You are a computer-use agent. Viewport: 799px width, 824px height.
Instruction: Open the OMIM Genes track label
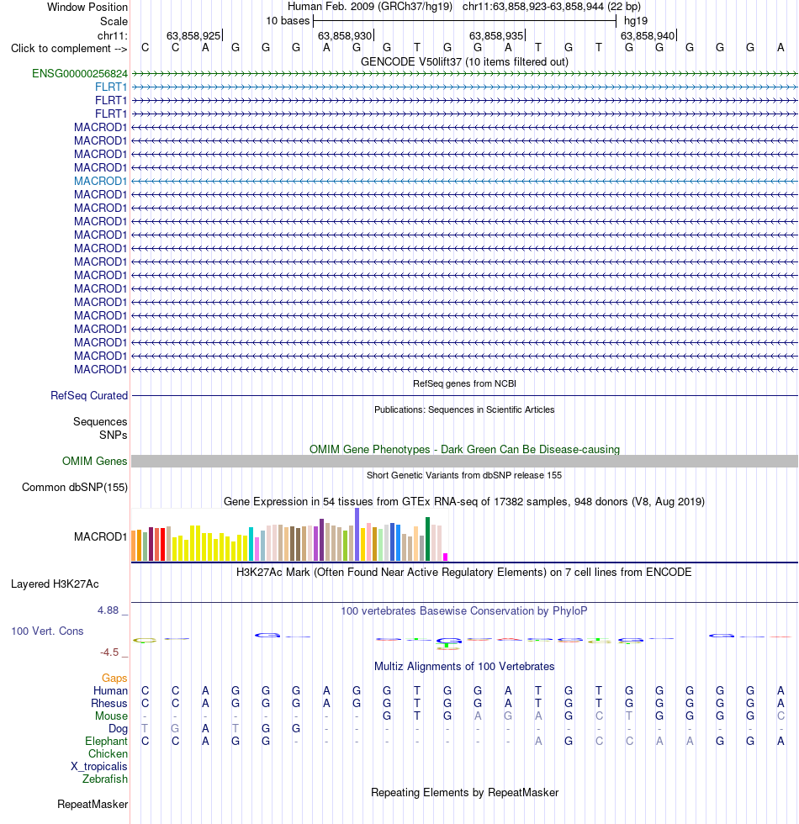94,461
